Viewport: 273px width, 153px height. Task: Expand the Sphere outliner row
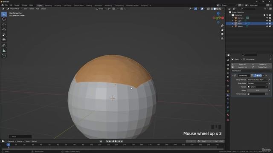tap(233, 26)
